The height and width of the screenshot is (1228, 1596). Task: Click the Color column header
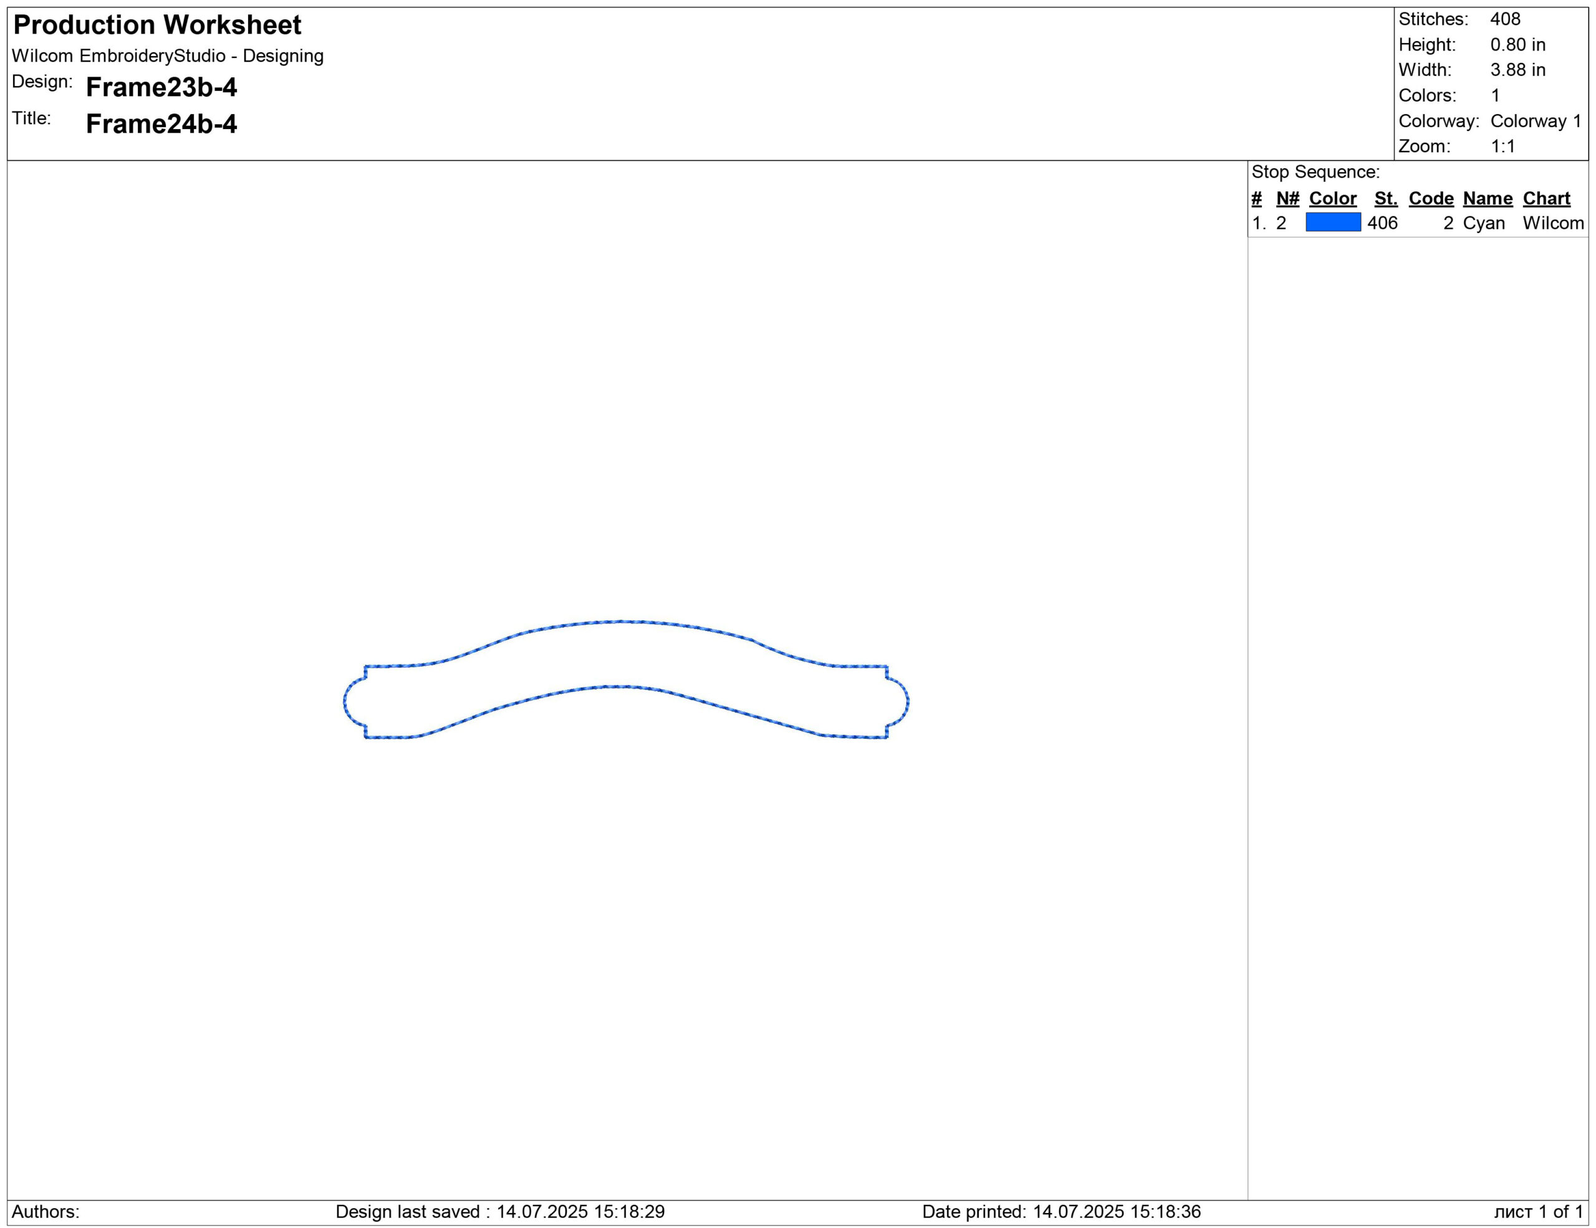click(x=1332, y=198)
